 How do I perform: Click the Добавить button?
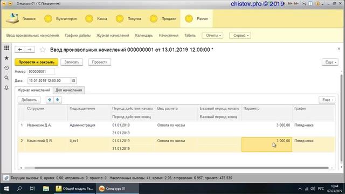(29, 100)
